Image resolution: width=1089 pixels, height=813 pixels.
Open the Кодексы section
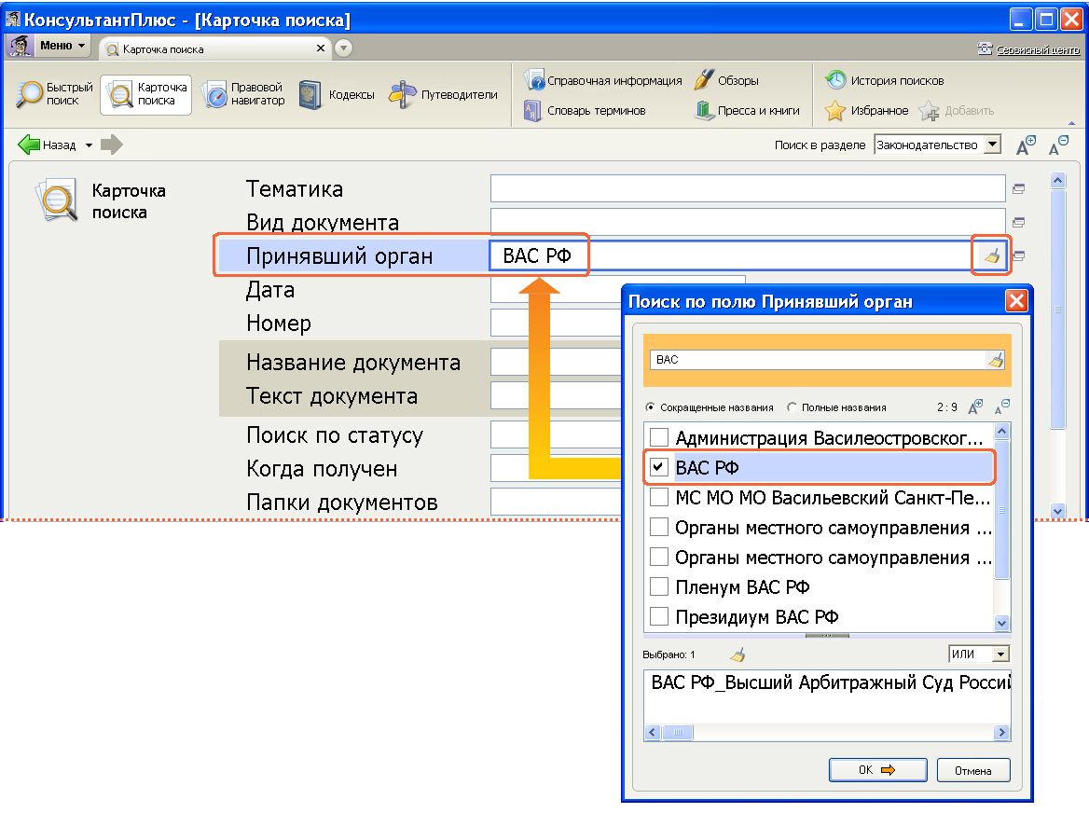337,94
